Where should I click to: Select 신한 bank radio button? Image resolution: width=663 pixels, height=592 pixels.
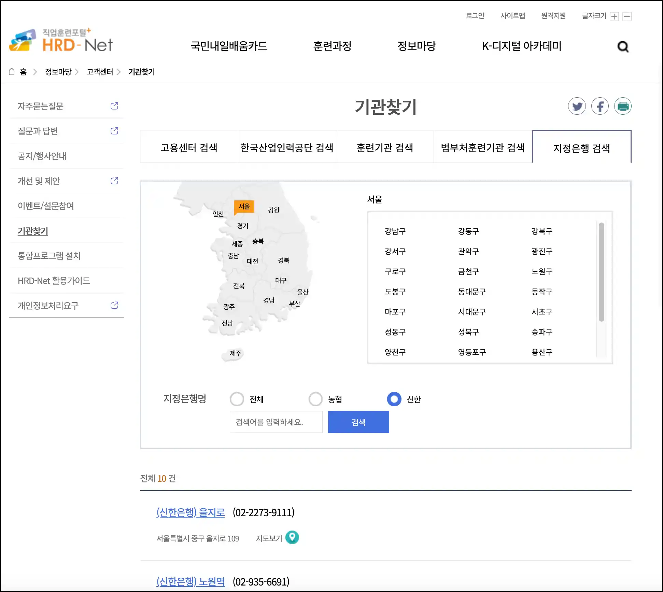coord(394,399)
